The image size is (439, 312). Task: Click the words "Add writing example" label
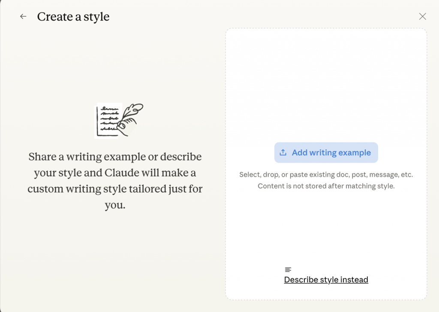tap(331, 153)
